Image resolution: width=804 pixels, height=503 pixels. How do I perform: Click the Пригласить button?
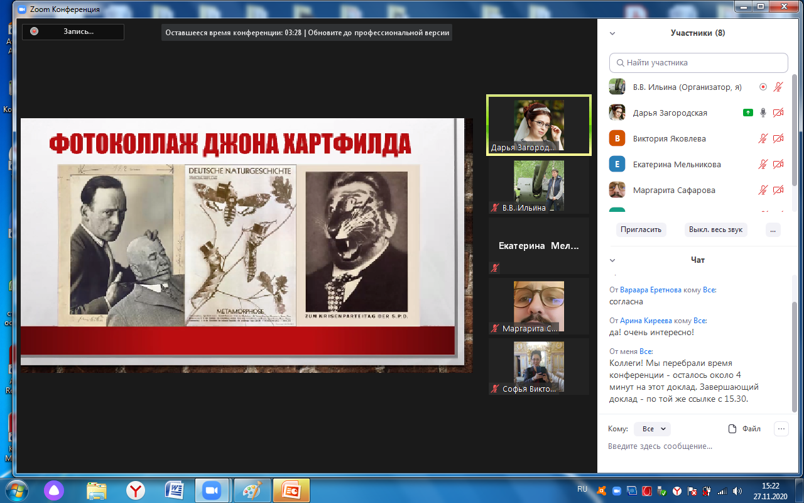(x=641, y=229)
